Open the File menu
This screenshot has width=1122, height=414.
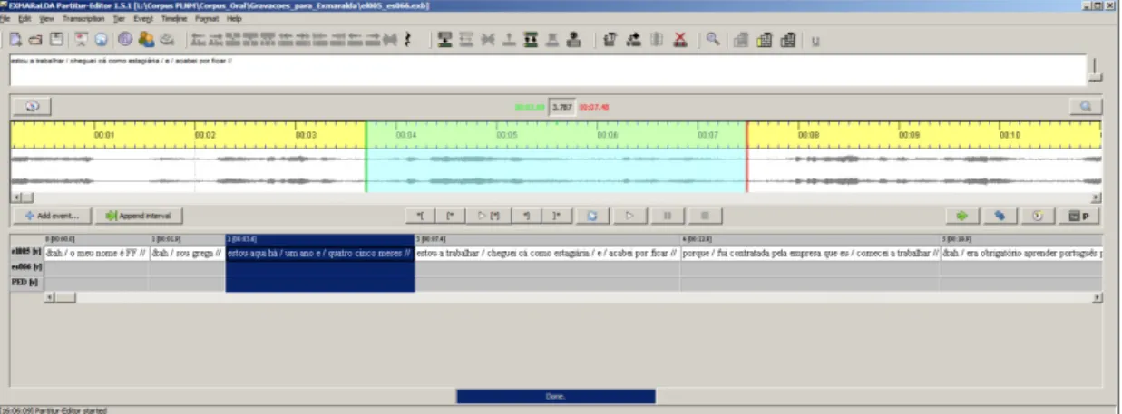6,18
